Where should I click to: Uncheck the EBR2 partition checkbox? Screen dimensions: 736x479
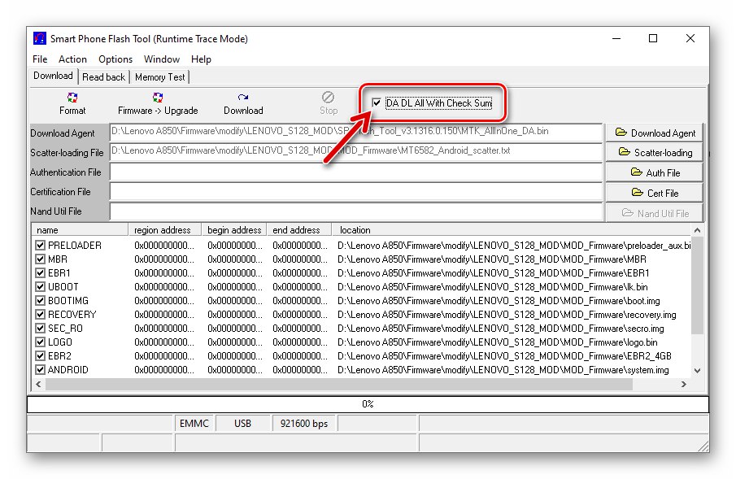(x=41, y=356)
